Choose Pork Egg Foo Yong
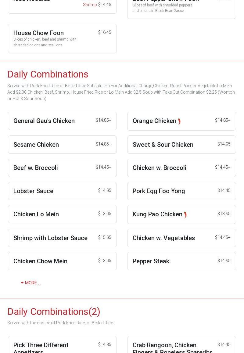The width and height of the screenshot is (244, 353). [x=182, y=191]
